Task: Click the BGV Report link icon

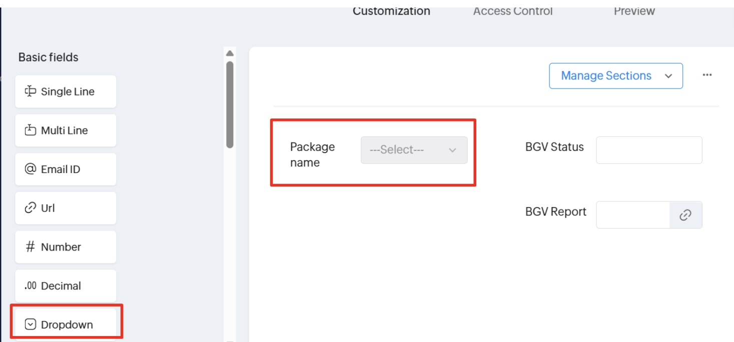Action: [x=685, y=215]
